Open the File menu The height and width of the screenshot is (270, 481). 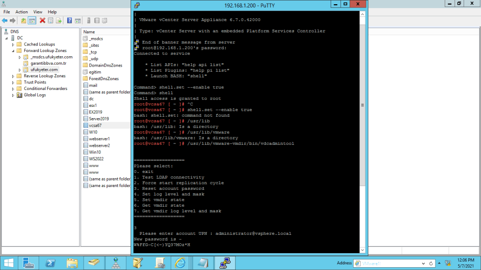[x=7, y=12]
